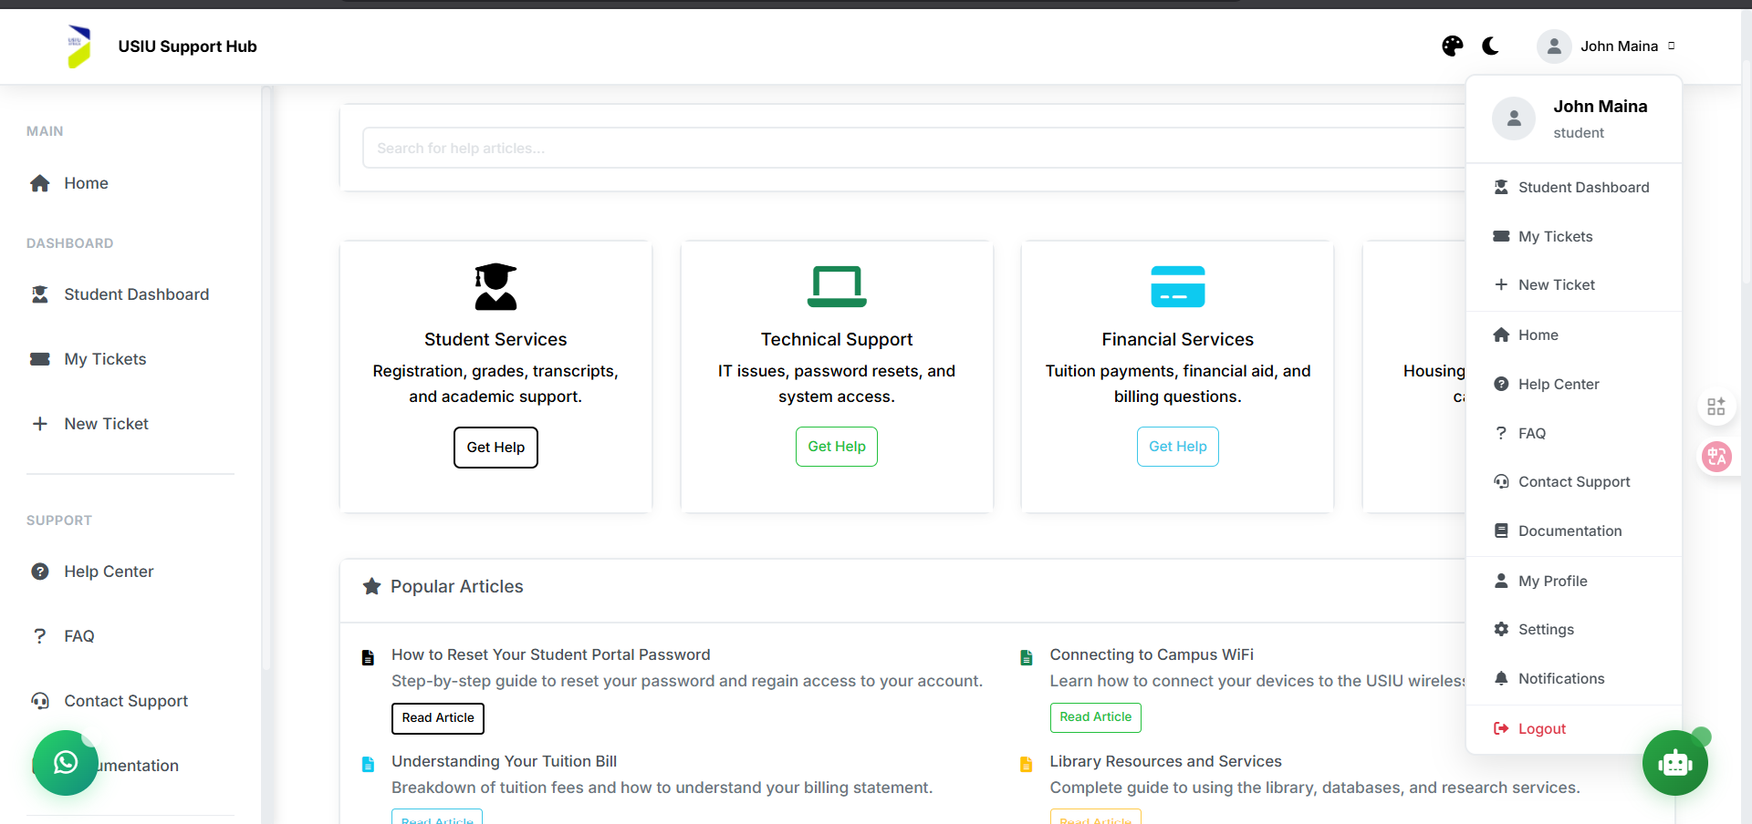Select Logout from the user menu
Viewport: 1752px width, 824px height.
coord(1541,728)
